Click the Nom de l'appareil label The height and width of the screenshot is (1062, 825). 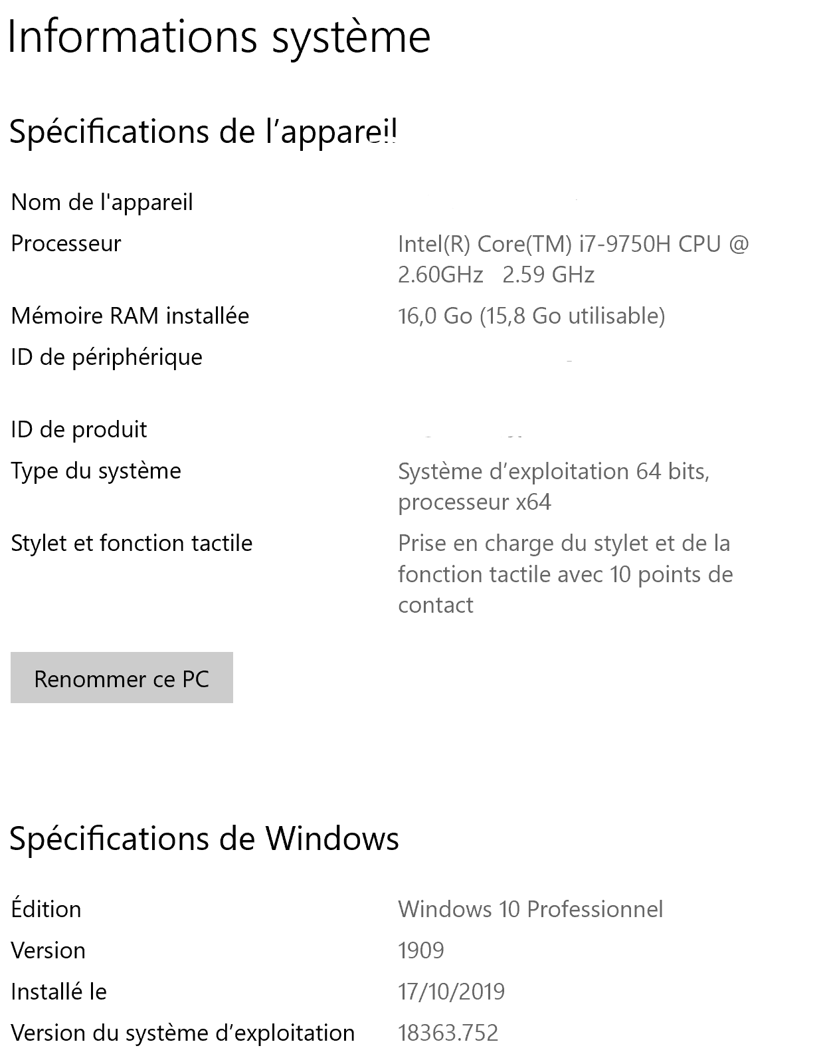tap(102, 202)
